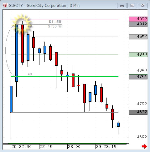Viewport: 150px width, 152px height.
Task: Minimize the S.SCTY chart window
Action: (122, 6)
